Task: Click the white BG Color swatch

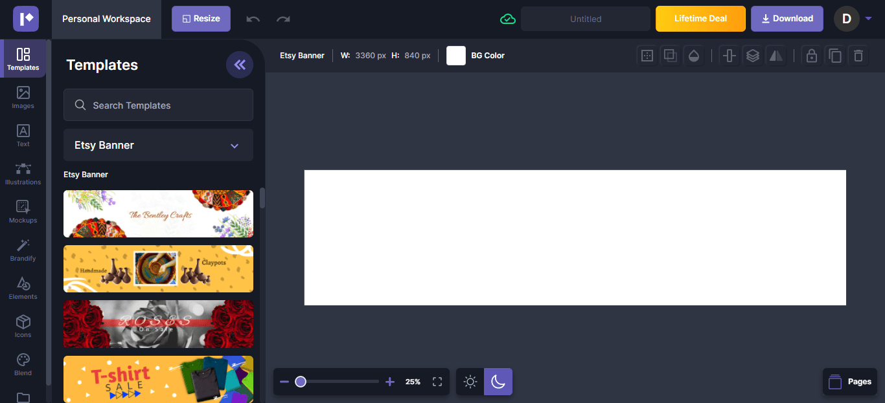Action: [x=456, y=56]
